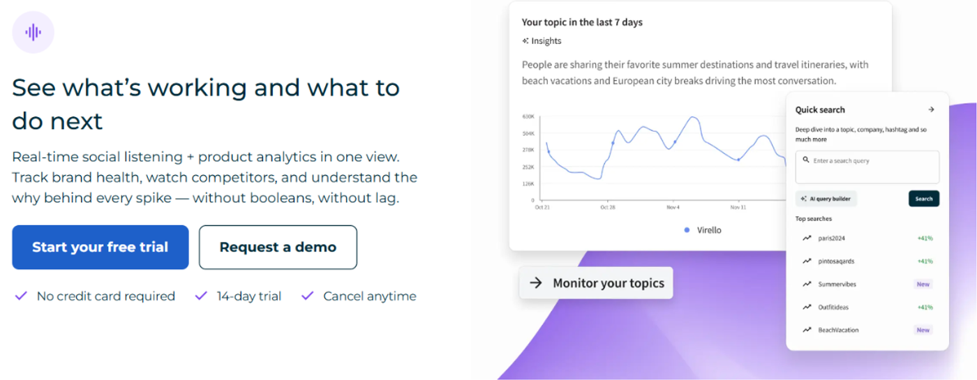Click the sparkle icon next to Insights
This screenshot has height=380, width=977.
tap(525, 41)
